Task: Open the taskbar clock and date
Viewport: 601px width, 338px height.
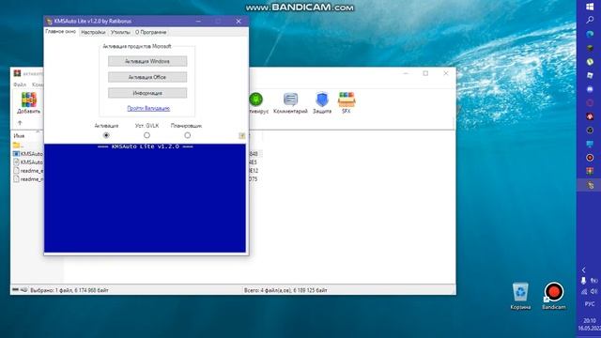Action: [x=590, y=324]
